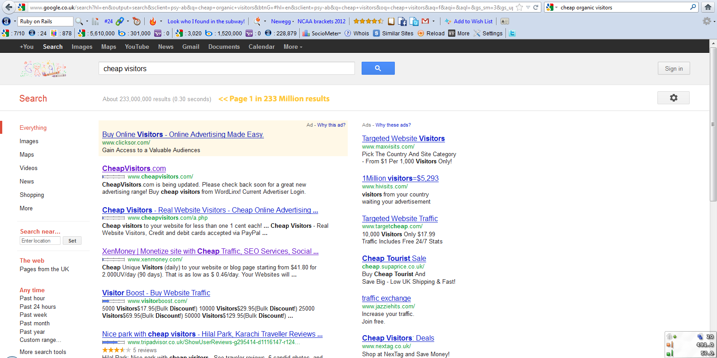Open Google search options gear
Image resolution: width=717 pixels, height=358 pixels.
click(x=673, y=98)
